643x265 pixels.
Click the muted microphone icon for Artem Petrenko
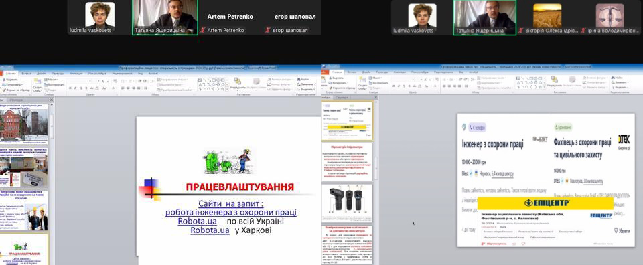tap(202, 30)
